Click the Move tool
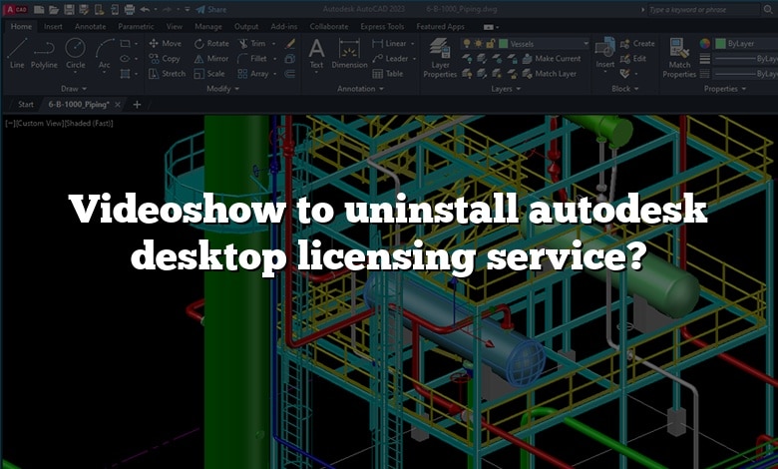This screenshot has width=778, height=469. (166, 44)
